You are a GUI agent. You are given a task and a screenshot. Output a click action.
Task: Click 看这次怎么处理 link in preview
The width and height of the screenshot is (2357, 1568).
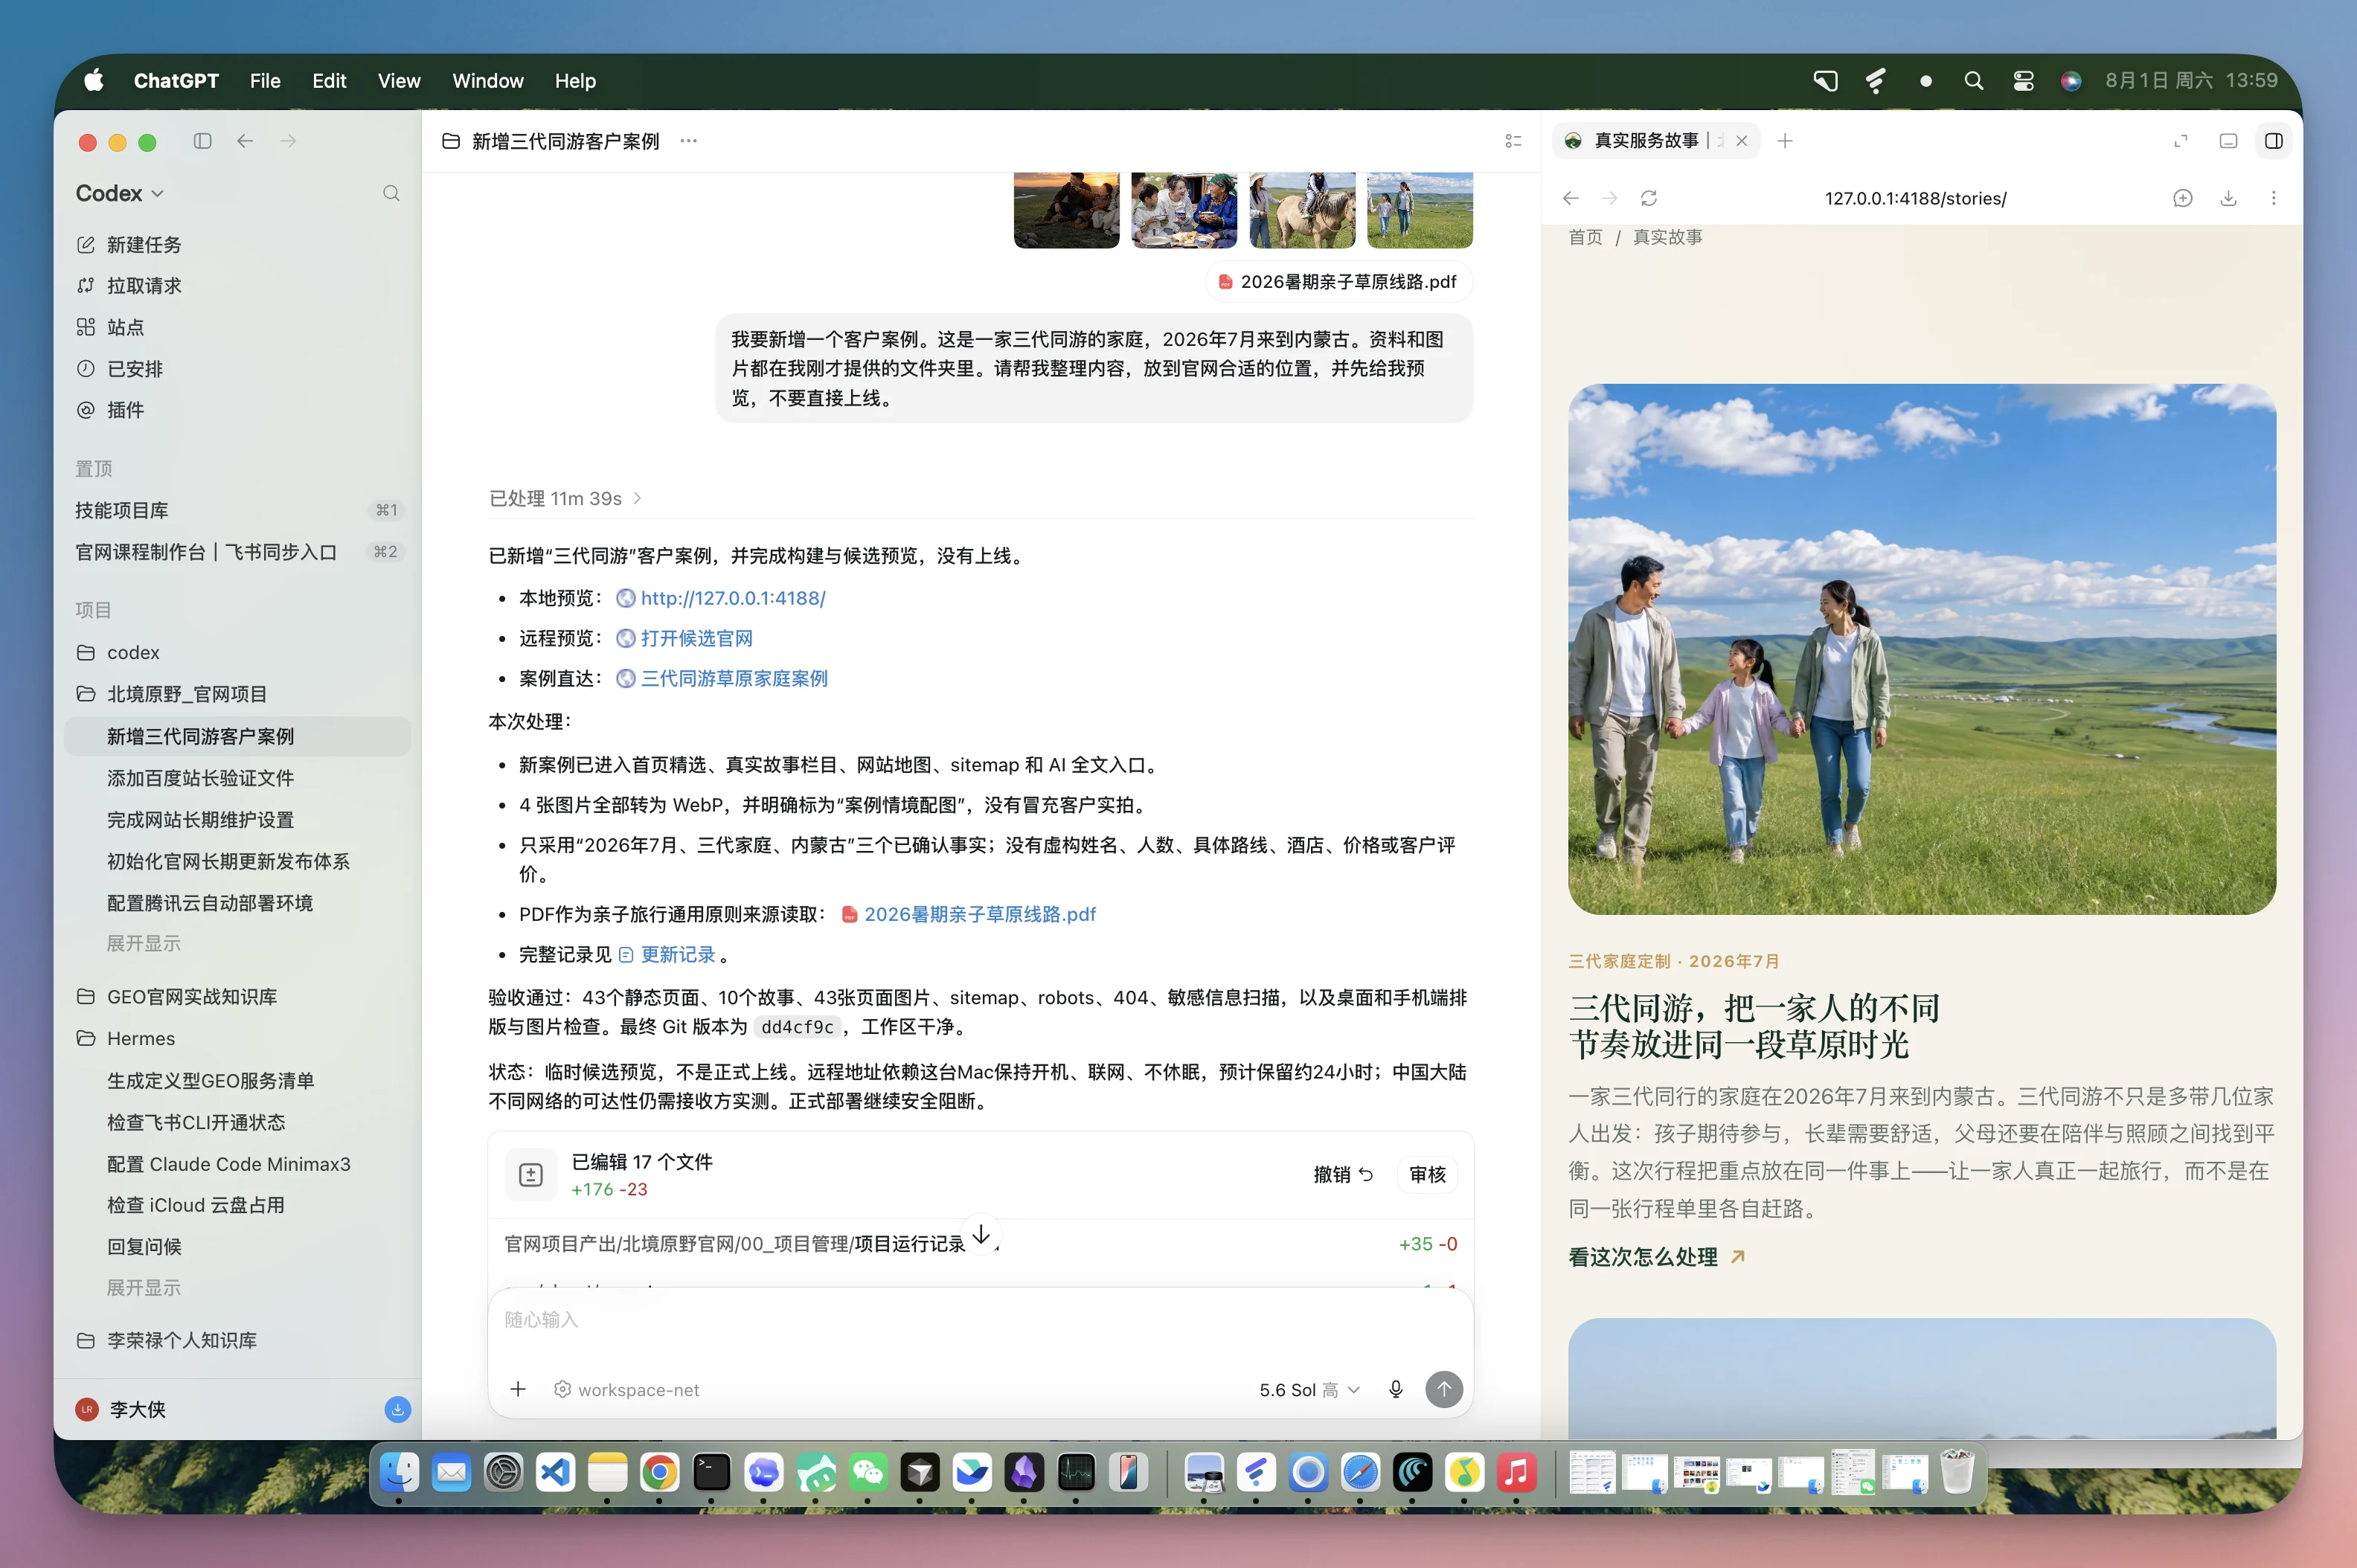click(1656, 1257)
